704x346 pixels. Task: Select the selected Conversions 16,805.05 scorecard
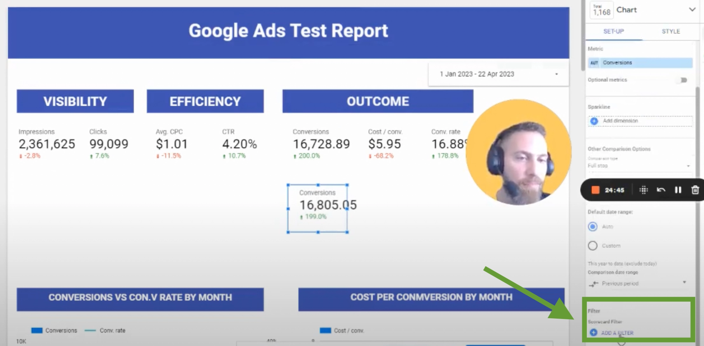[x=318, y=208]
